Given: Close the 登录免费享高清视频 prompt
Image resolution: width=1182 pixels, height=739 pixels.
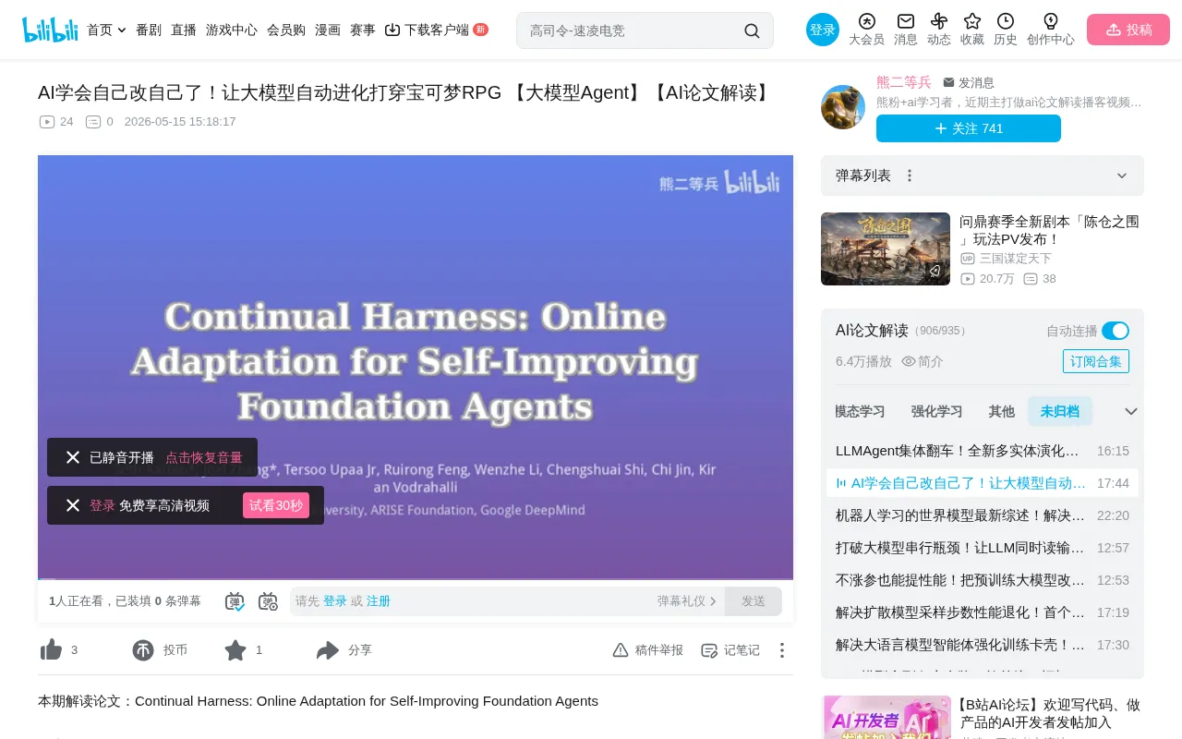Looking at the screenshot, I should [x=73, y=505].
